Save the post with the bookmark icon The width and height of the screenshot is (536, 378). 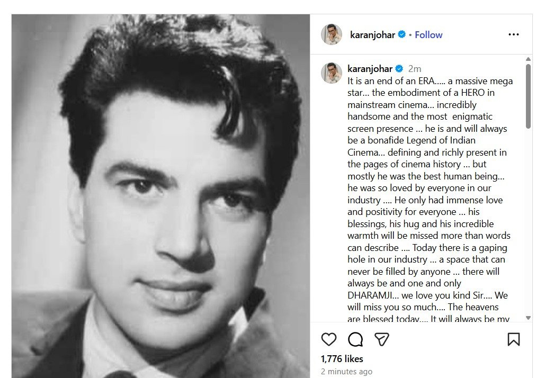[x=513, y=339]
